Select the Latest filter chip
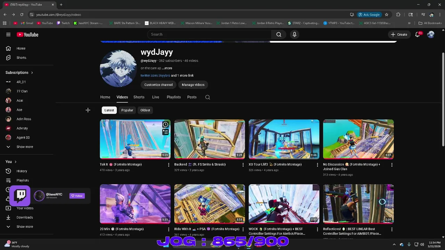 click(109, 110)
